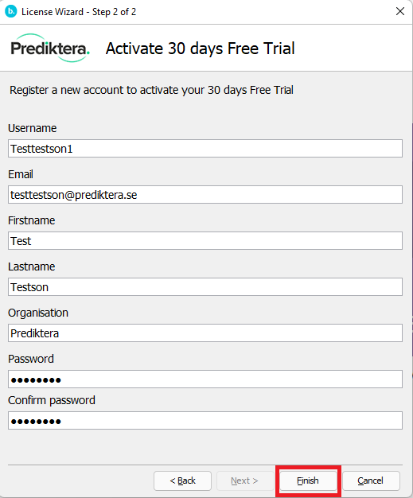Viewport: 413px width, 498px height.
Task: Click the Organisation label
Action: click(38, 313)
